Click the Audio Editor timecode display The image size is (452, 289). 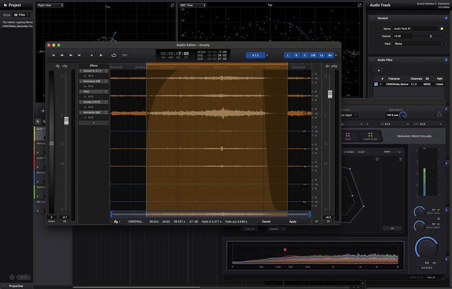click(175, 55)
